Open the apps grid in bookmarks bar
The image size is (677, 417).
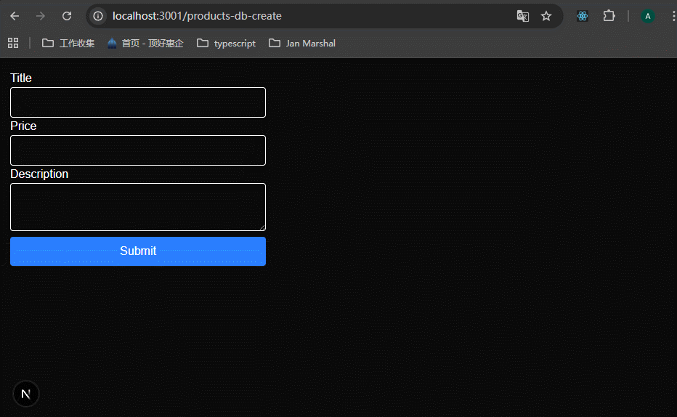click(x=13, y=43)
